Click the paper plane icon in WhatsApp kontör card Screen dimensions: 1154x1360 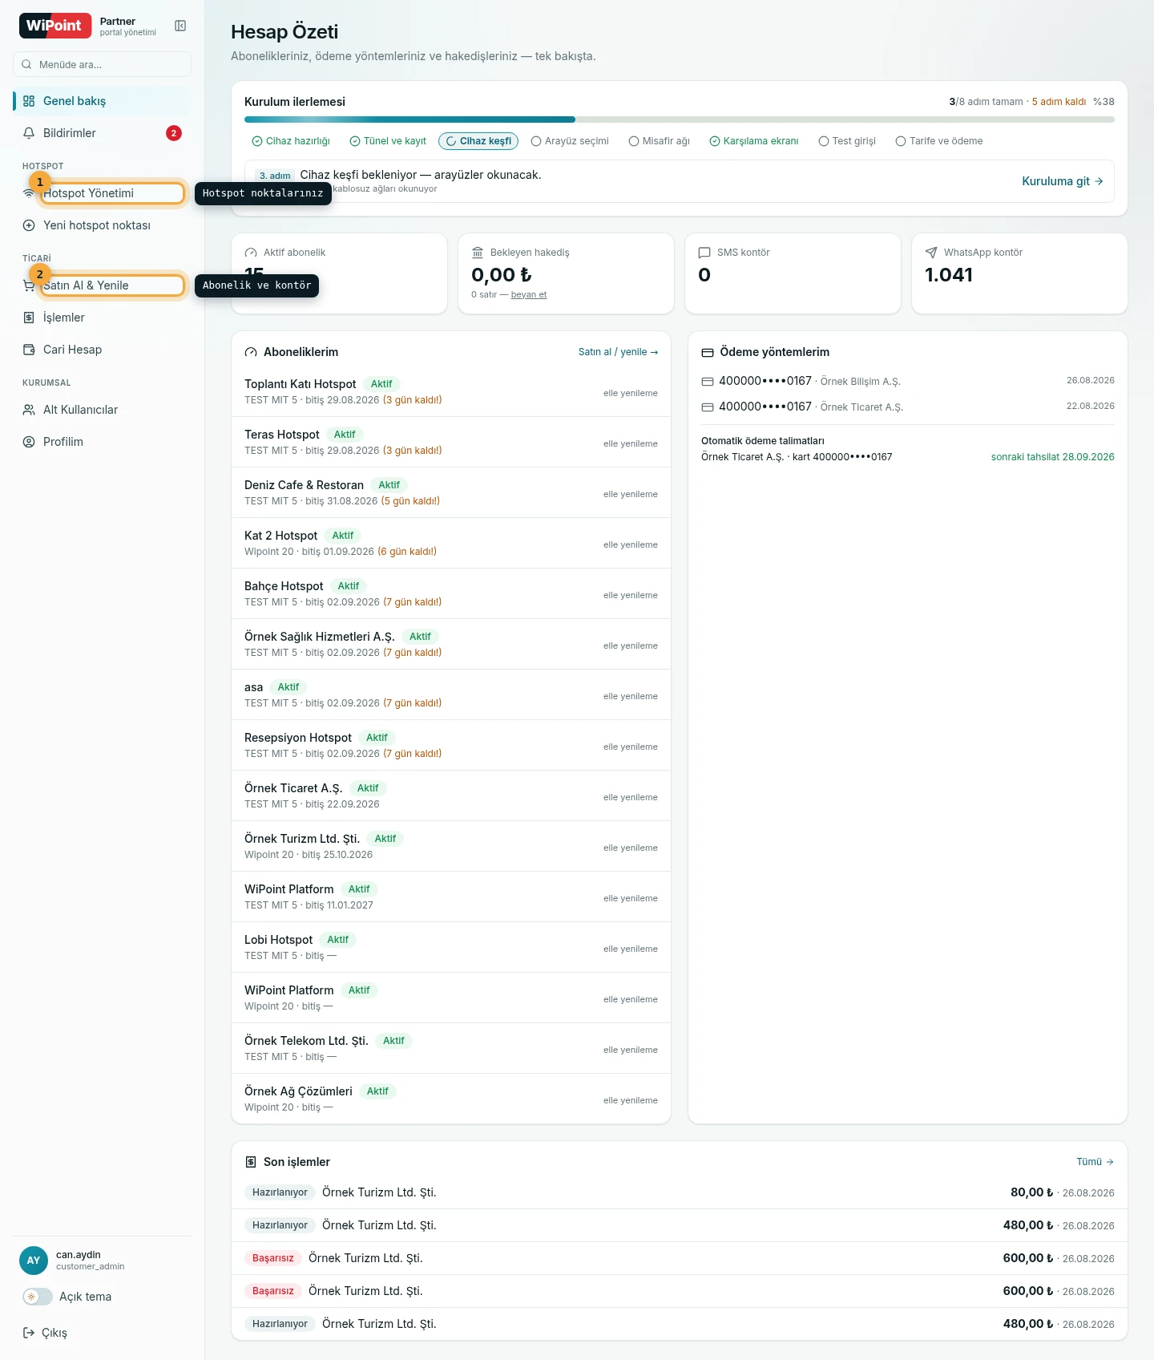931,253
